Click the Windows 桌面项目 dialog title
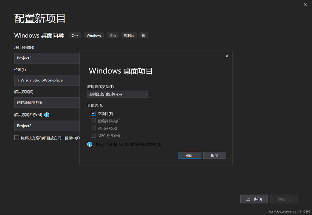 [x=121, y=71]
